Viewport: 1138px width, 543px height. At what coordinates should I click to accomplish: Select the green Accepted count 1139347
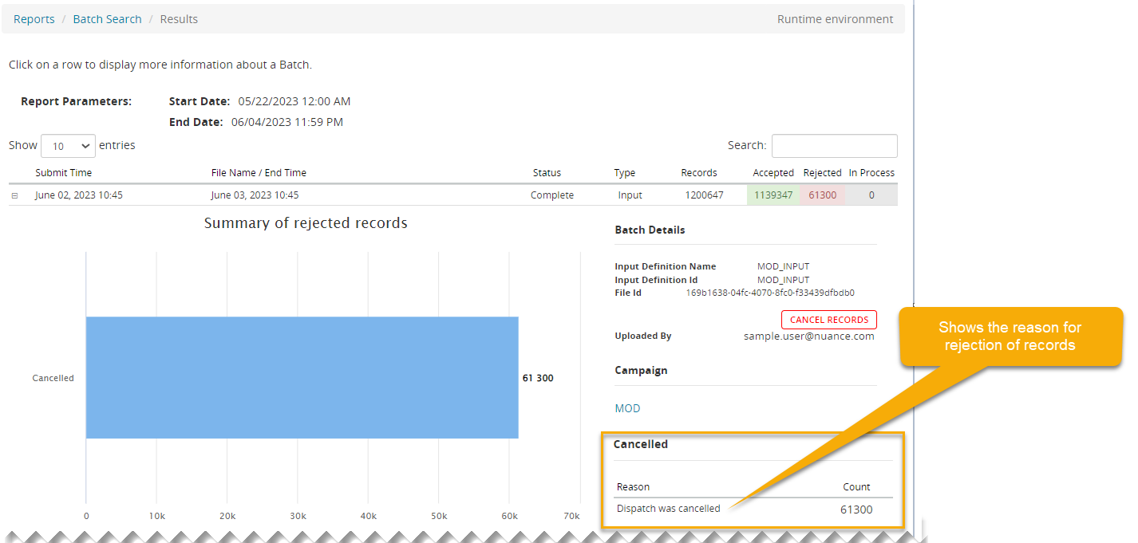coord(772,195)
